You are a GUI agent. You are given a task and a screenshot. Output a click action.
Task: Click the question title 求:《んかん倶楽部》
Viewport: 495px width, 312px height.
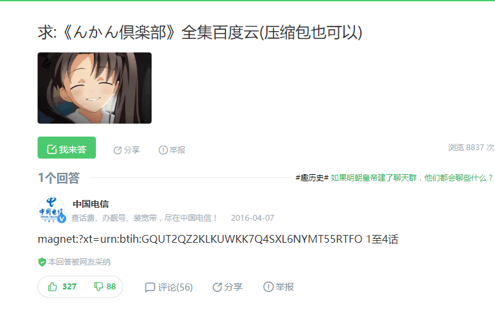pos(200,32)
